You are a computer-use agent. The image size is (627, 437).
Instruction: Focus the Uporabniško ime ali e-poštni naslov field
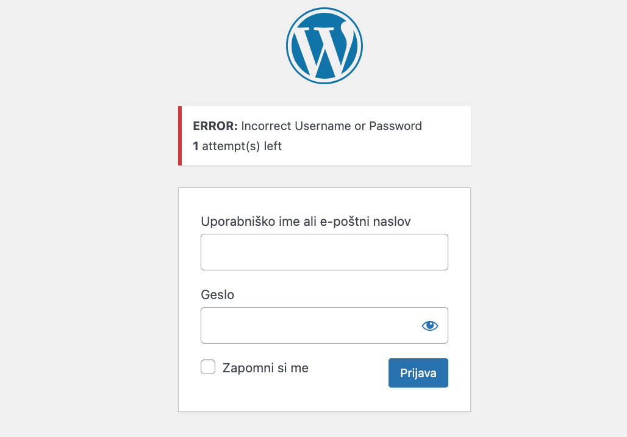[324, 252]
